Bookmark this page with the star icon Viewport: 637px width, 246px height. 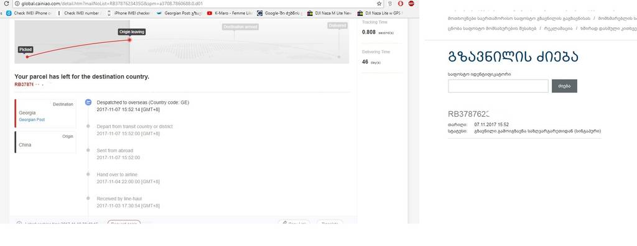tap(379, 4)
